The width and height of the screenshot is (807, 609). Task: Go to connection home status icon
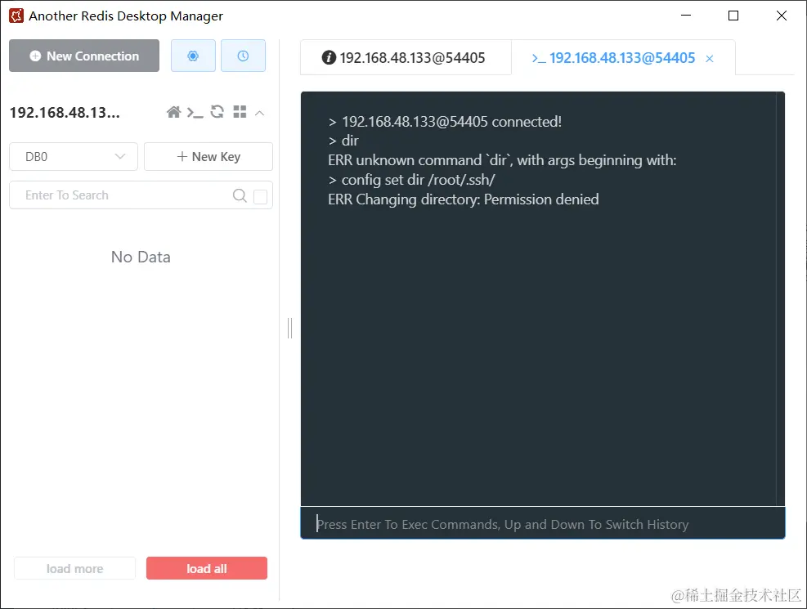pos(173,112)
